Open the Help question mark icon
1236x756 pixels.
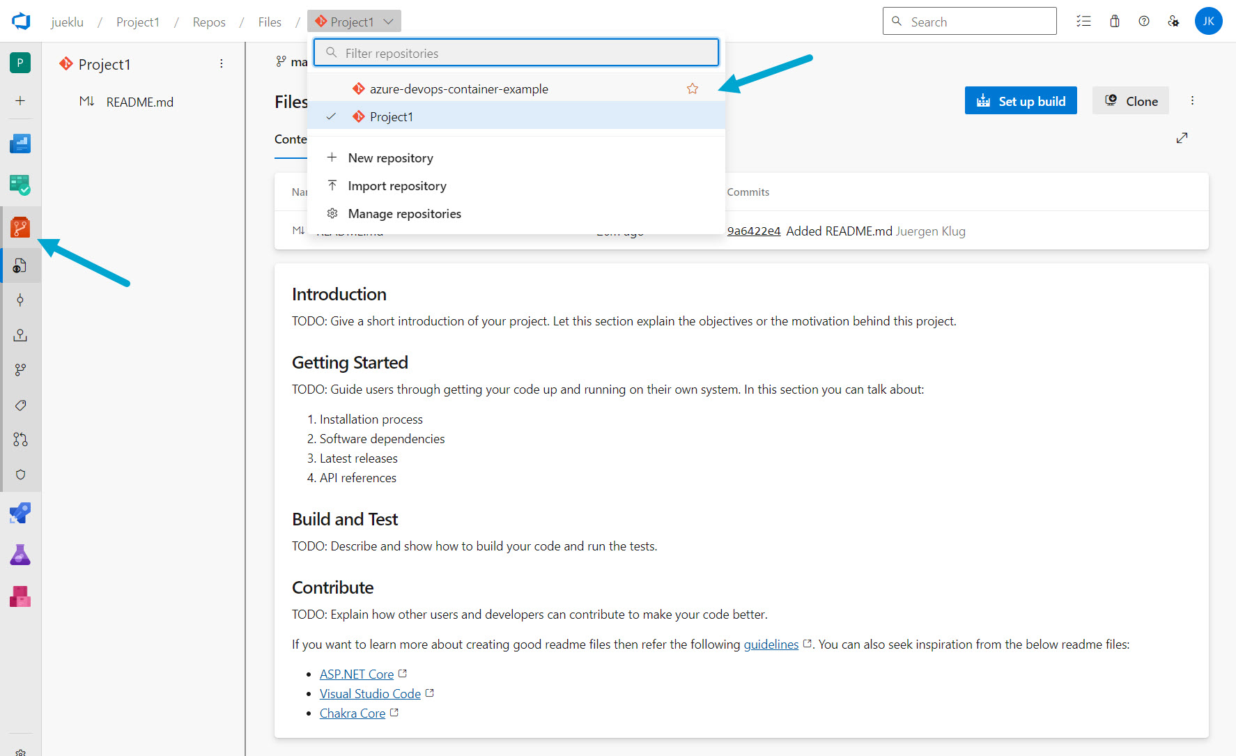coord(1144,22)
